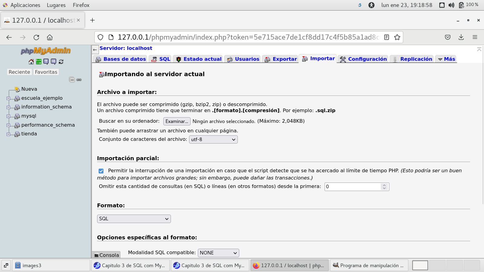Open the Bases de datos tab
Image resolution: width=484 pixels, height=272 pixels.
(x=120, y=59)
